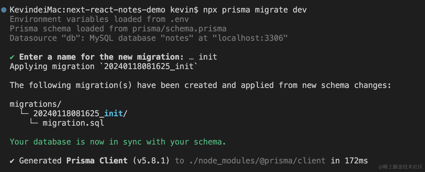425x172 pixels.
Task: Select the 20240118081625_init/ folder entry
Action: [x=80, y=113]
